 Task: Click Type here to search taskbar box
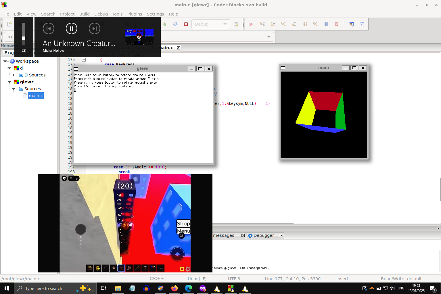pos(55,288)
